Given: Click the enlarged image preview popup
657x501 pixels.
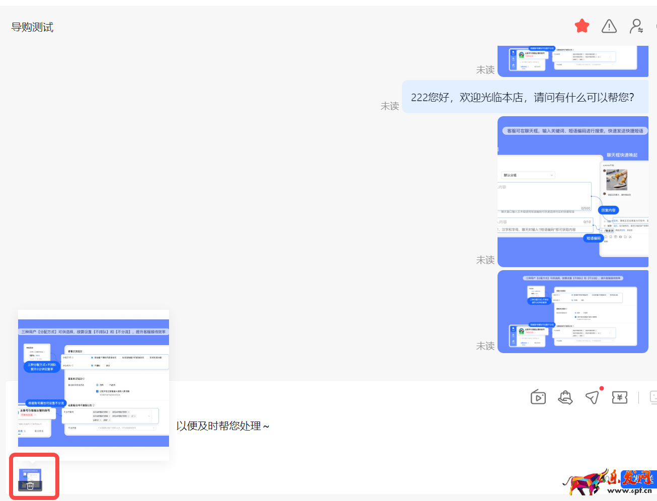Looking at the screenshot, I should tap(94, 385).
